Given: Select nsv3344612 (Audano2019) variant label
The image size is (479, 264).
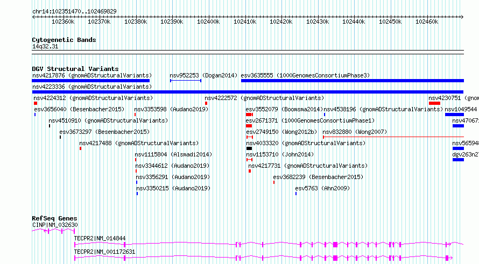Looking at the screenshot, I should (173, 166).
